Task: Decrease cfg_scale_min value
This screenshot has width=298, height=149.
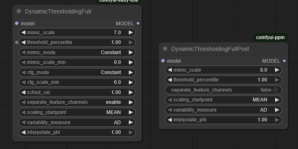Action: coord(23,82)
